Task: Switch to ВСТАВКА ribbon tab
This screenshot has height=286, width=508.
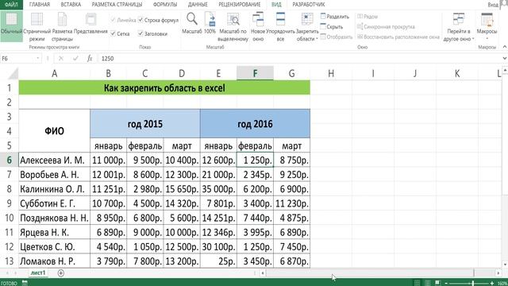Action: point(71,5)
